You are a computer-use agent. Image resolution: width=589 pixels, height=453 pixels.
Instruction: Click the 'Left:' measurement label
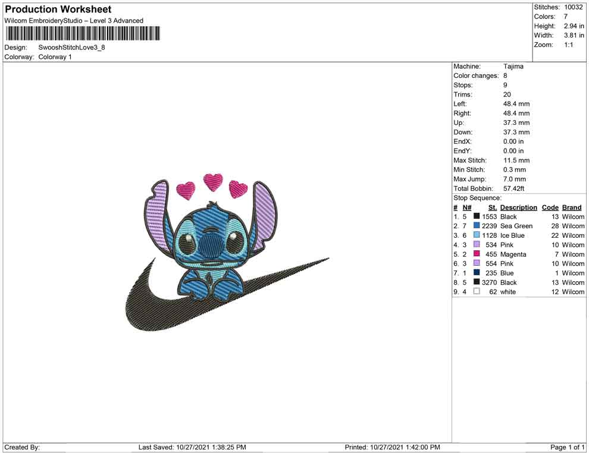[460, 104]
